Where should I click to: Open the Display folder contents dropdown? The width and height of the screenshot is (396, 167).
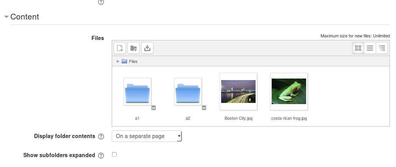coord(147,136)
